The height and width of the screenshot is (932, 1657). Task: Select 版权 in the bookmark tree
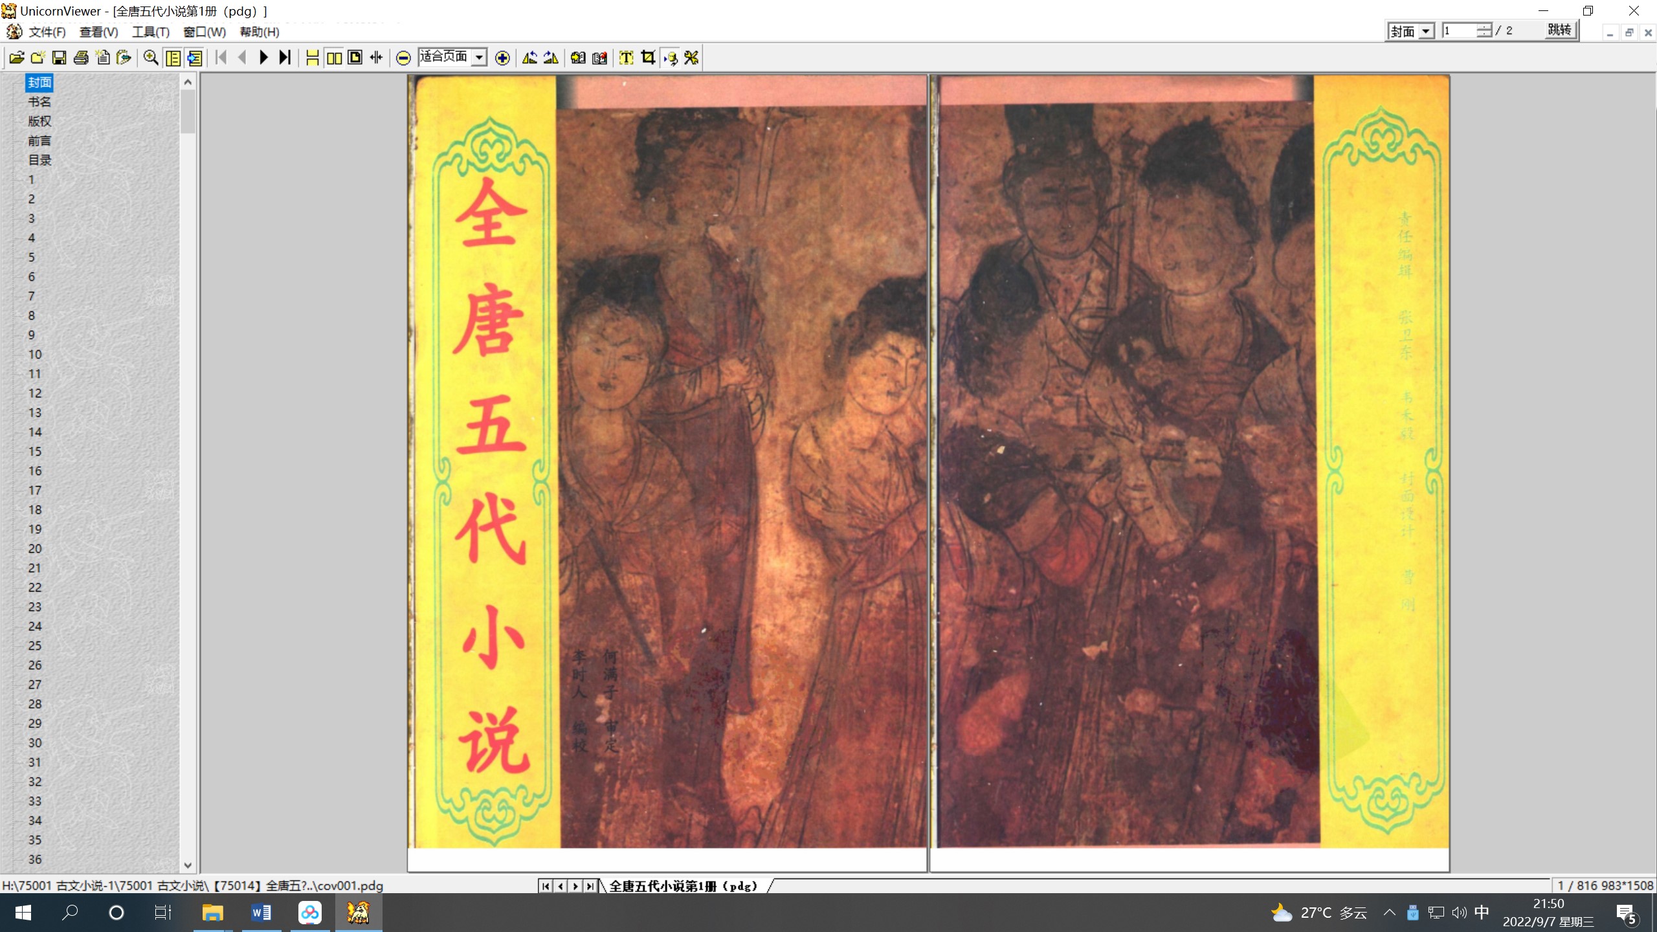click(39, 121)
